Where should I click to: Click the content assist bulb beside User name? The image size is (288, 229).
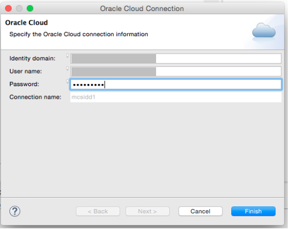[x=67, y=68]
